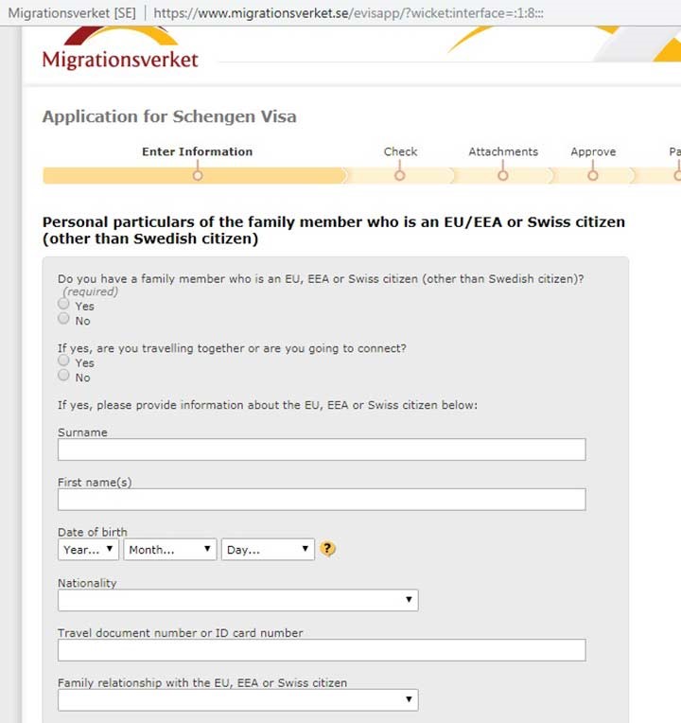The image size is (681, 723).
Task: Click the Approve step circle marker
Action: pyautogui.click(x=593, y=176)
